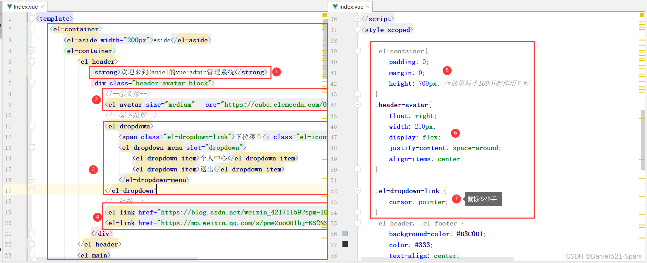Fold the outer el-container at line 2
This screenshot has height=263, width=647.
click(32, 29)
